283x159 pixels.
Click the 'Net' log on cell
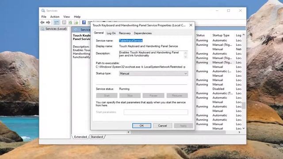239,49
